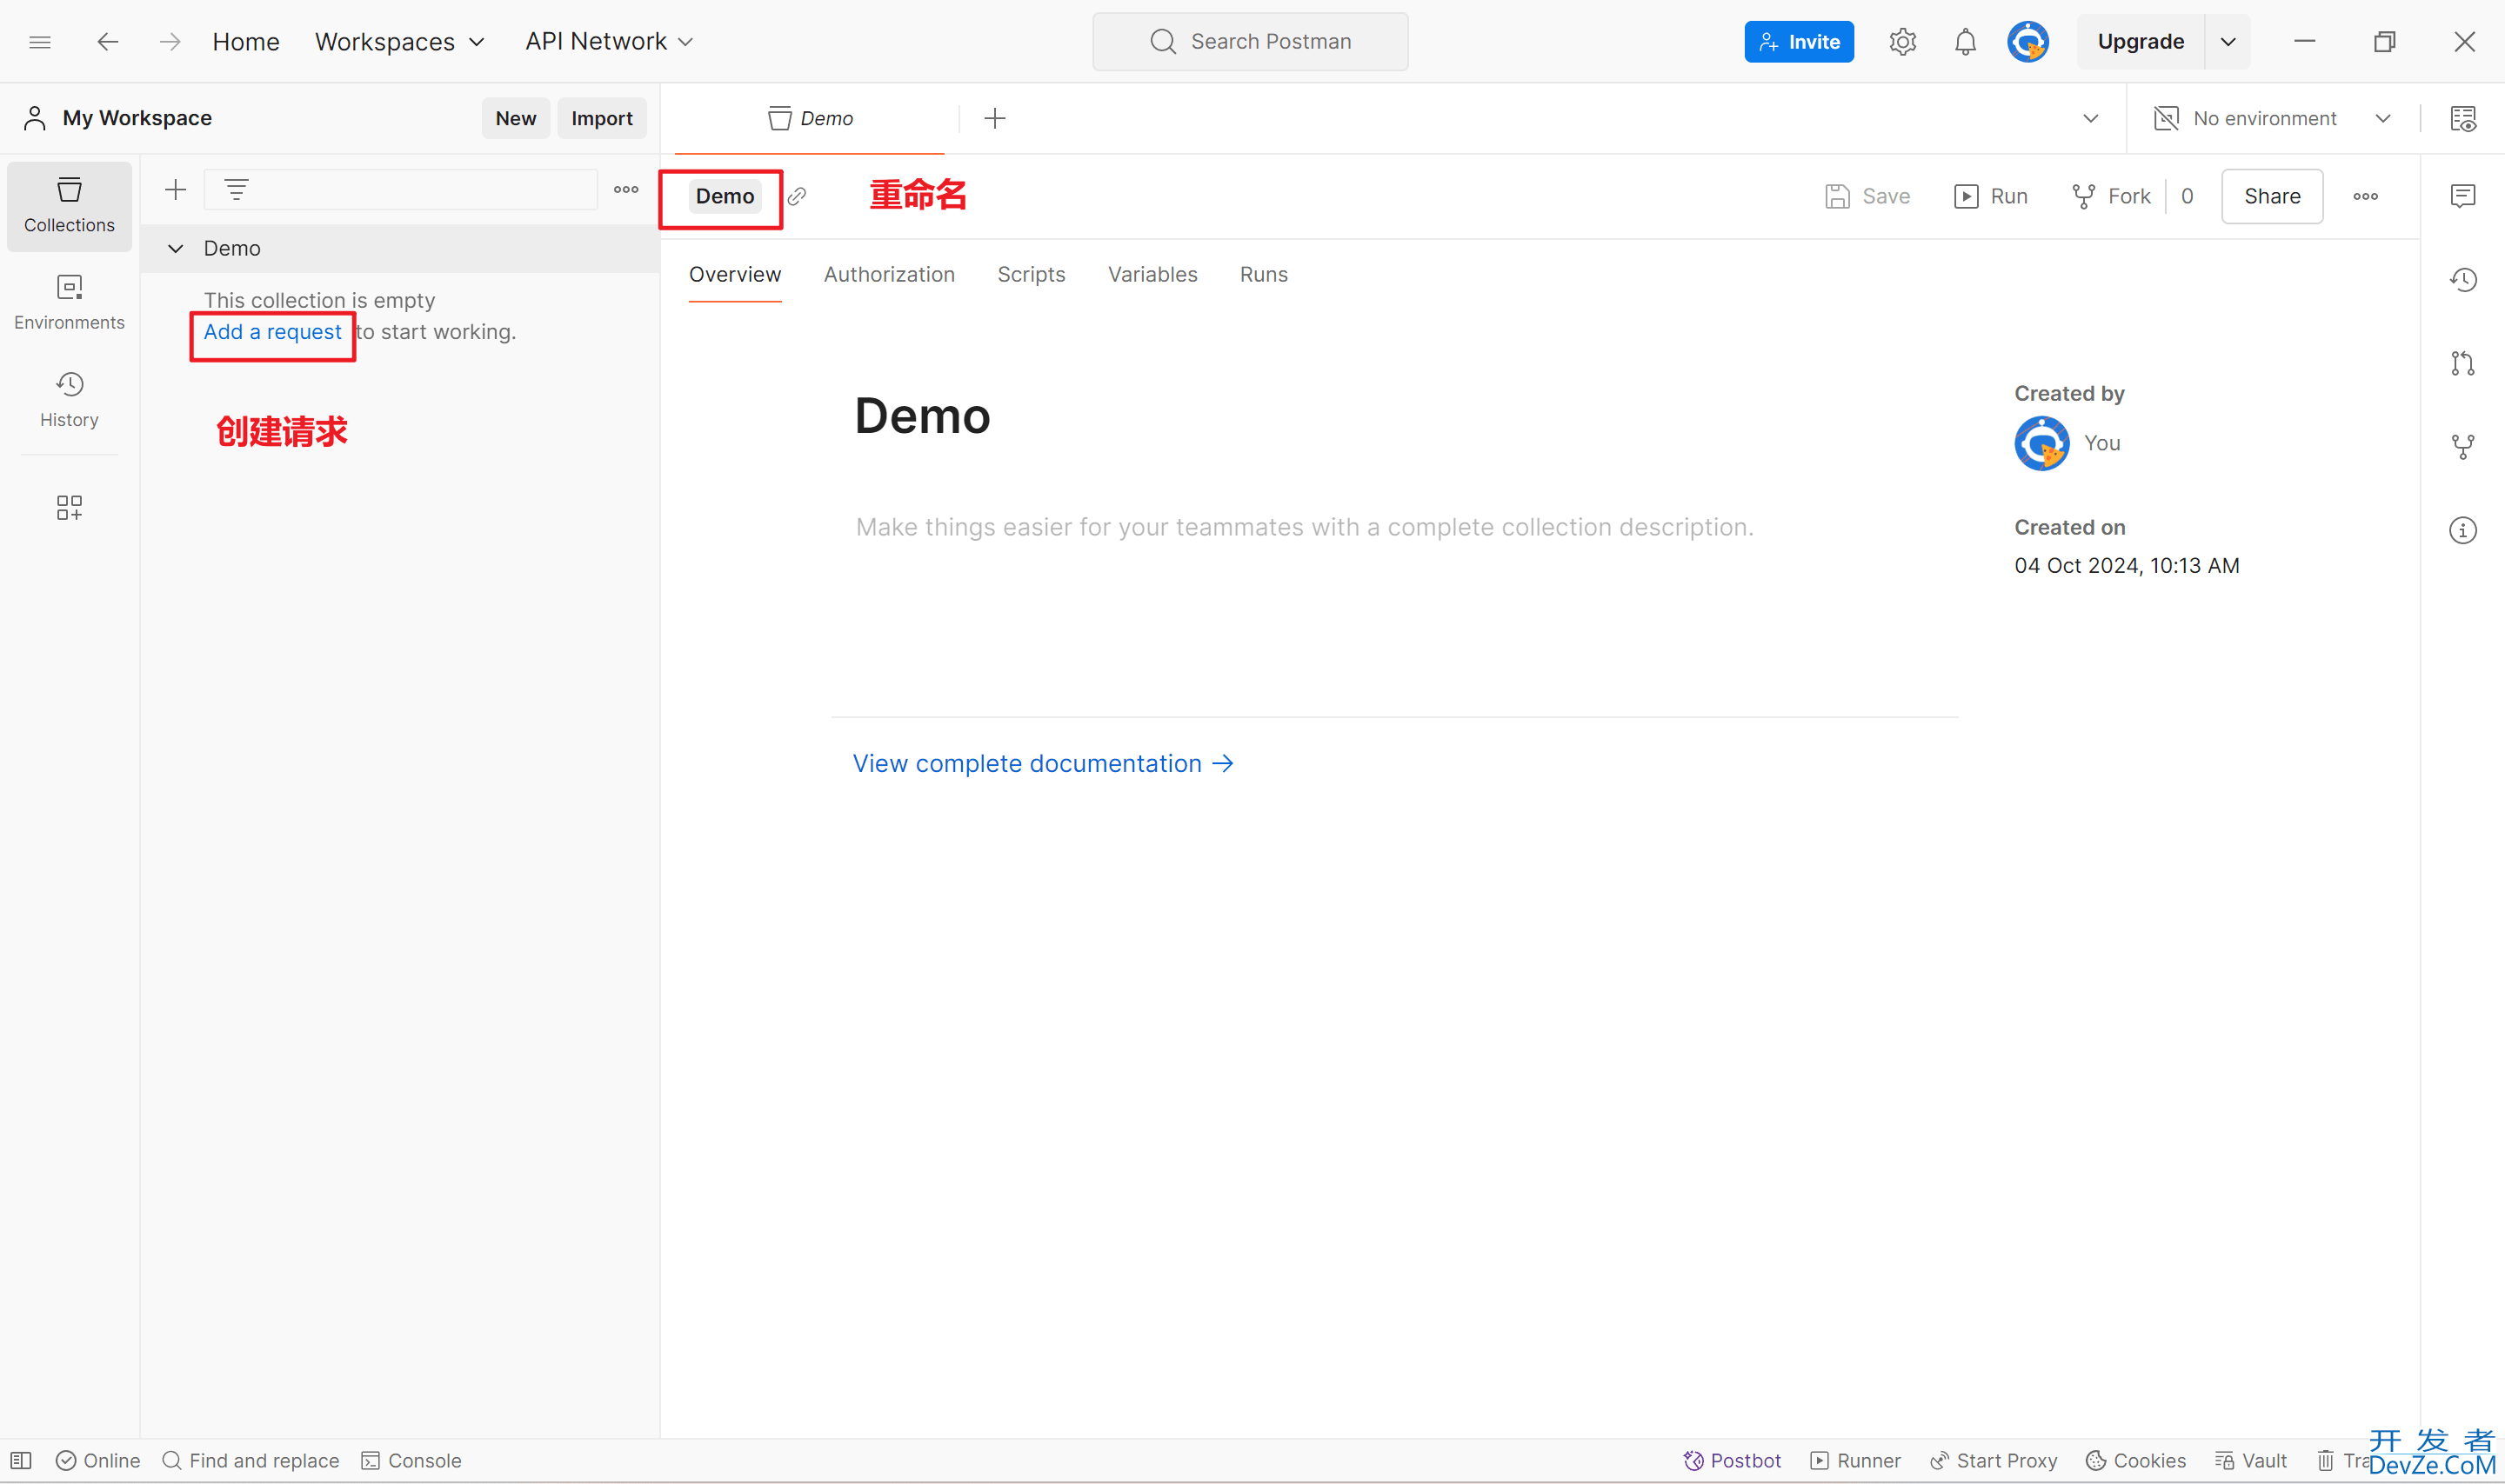
Task: Toggle the sidebar from status bar
Action: [22, 1461]
